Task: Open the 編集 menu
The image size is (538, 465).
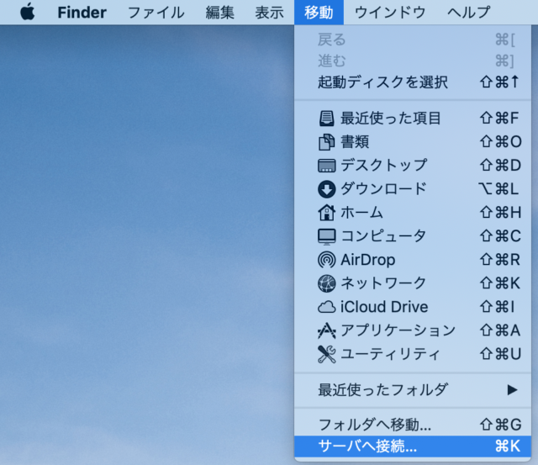Action: click(x=220, y=13)
